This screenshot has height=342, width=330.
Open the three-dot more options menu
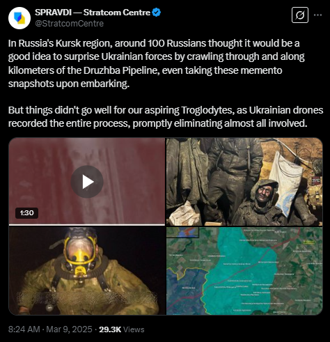[x=317, y=15]
